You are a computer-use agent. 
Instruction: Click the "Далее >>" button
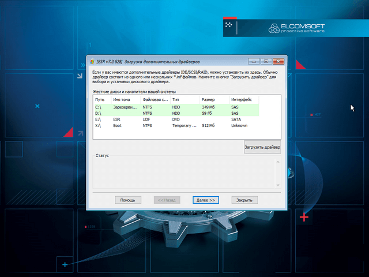(206, 200)
